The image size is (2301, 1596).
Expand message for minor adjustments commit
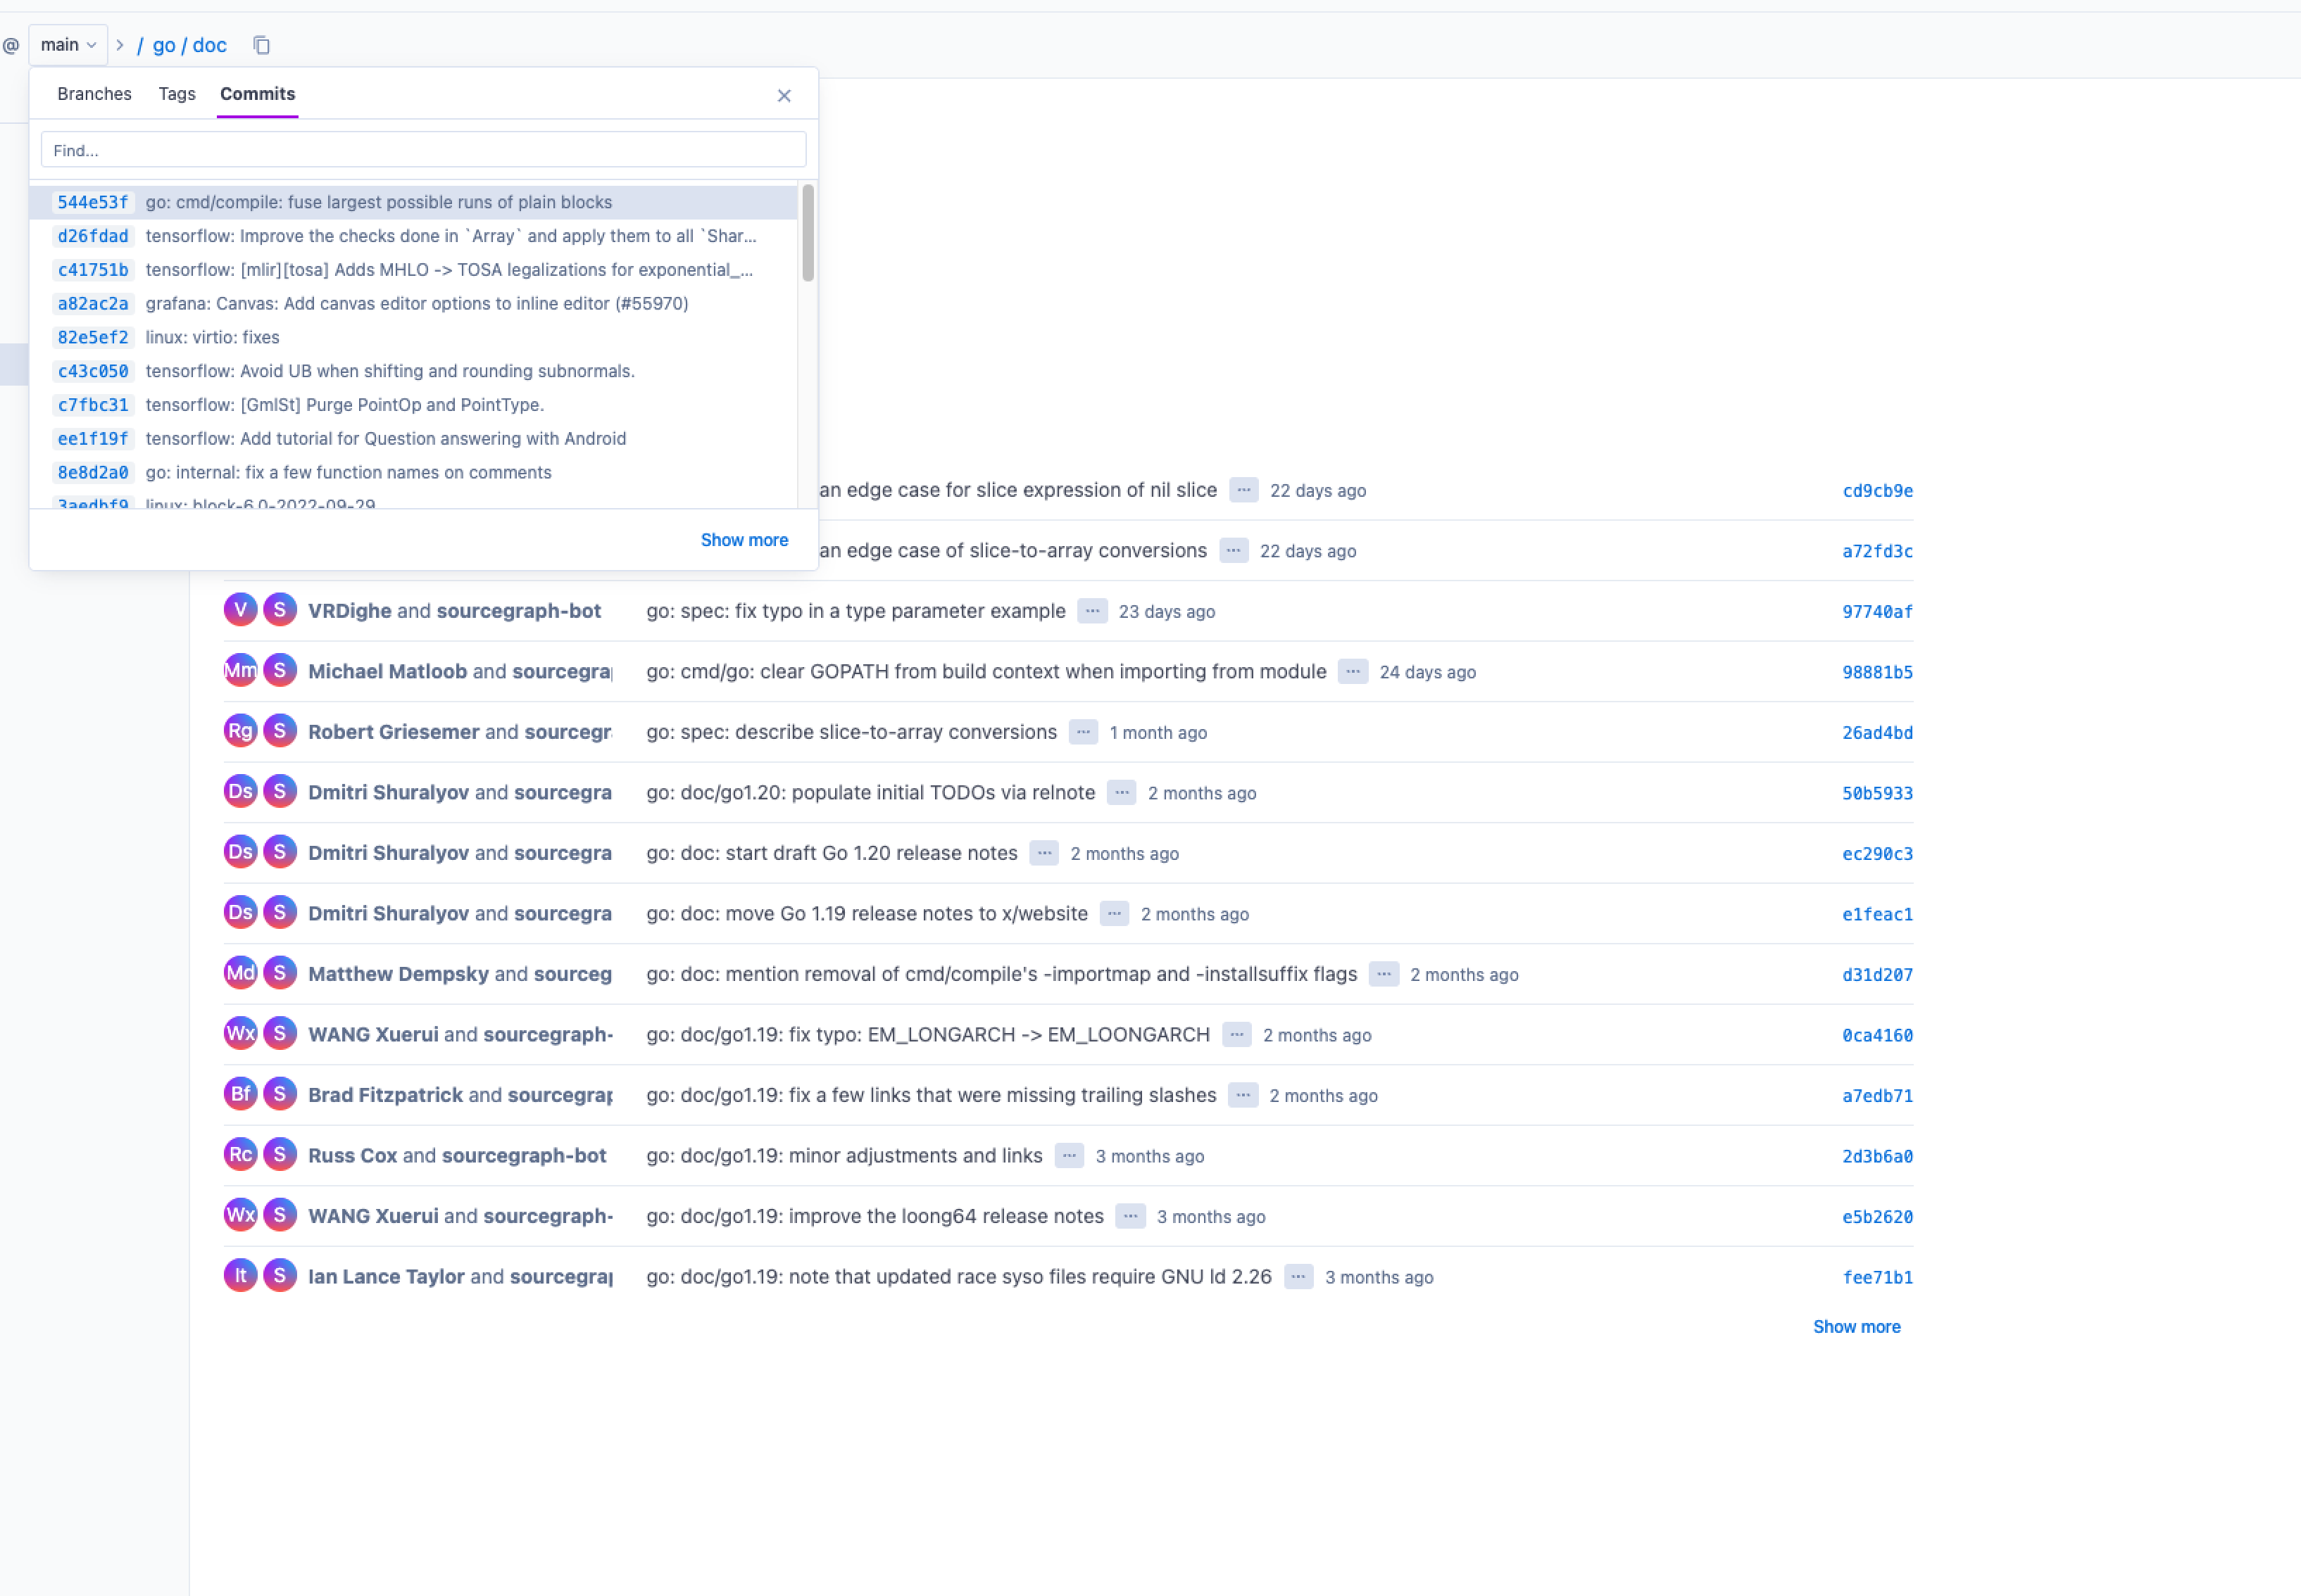point(1068,1156)
